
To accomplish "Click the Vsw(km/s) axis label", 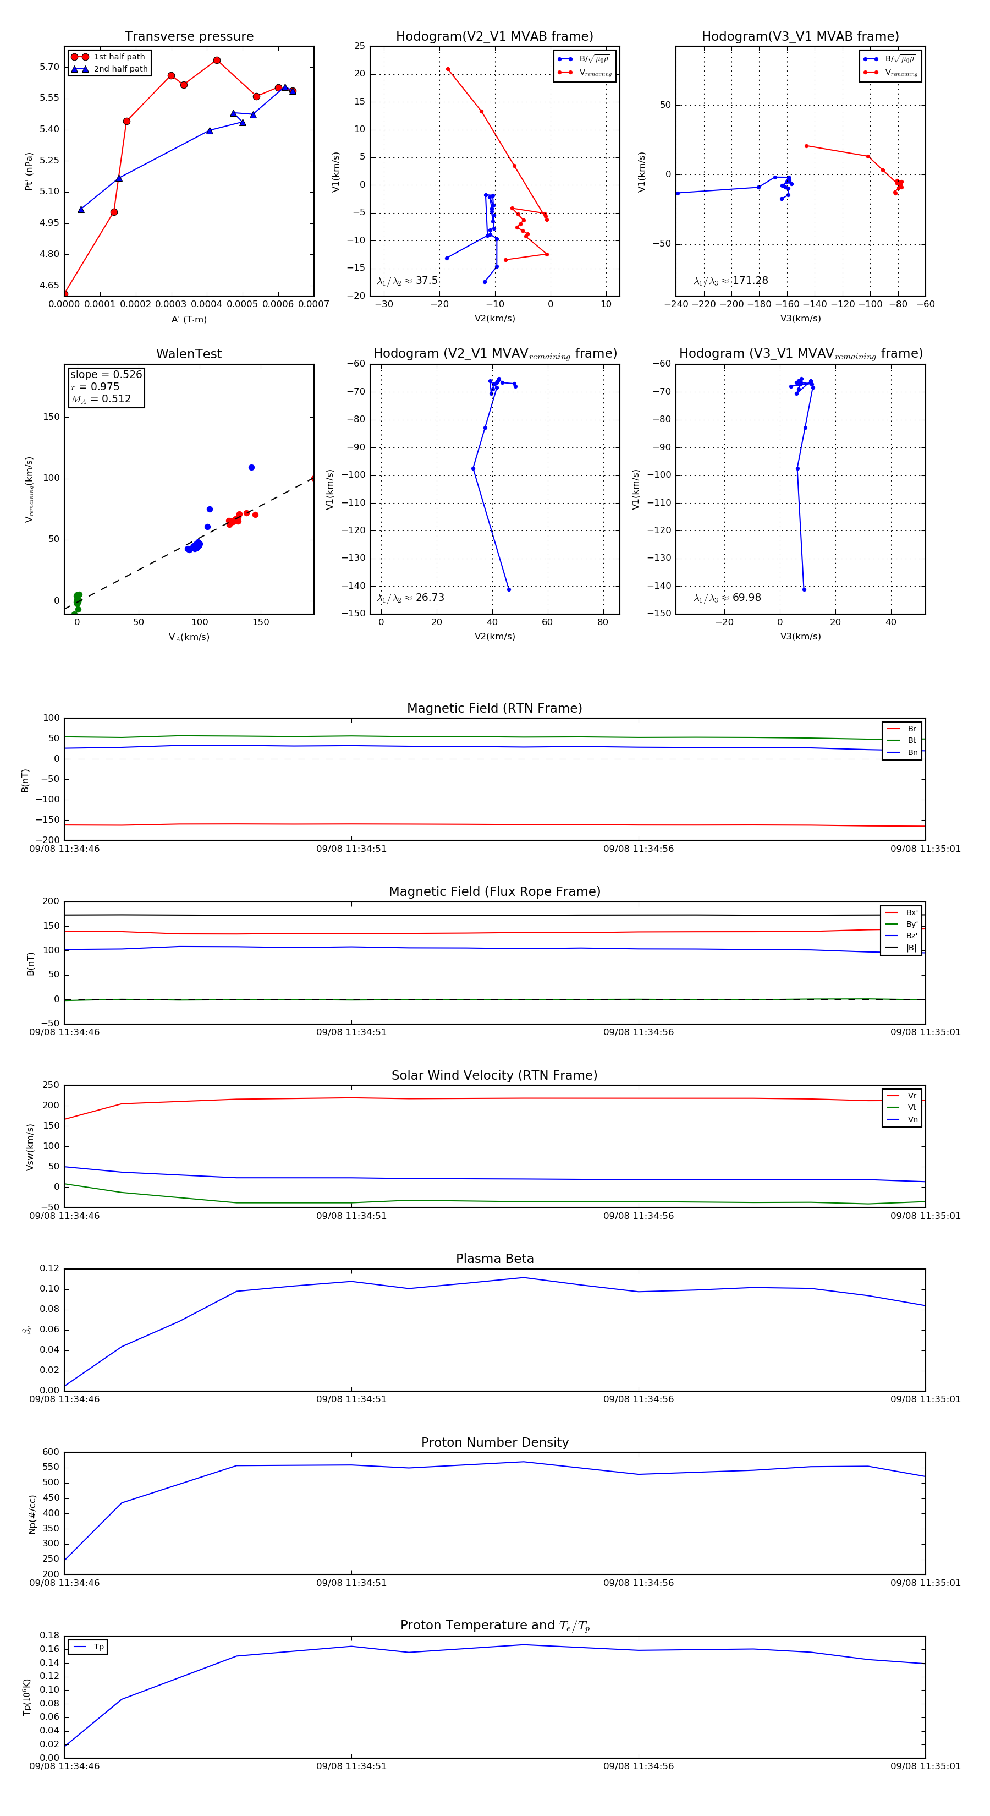I will (30, 1147).
